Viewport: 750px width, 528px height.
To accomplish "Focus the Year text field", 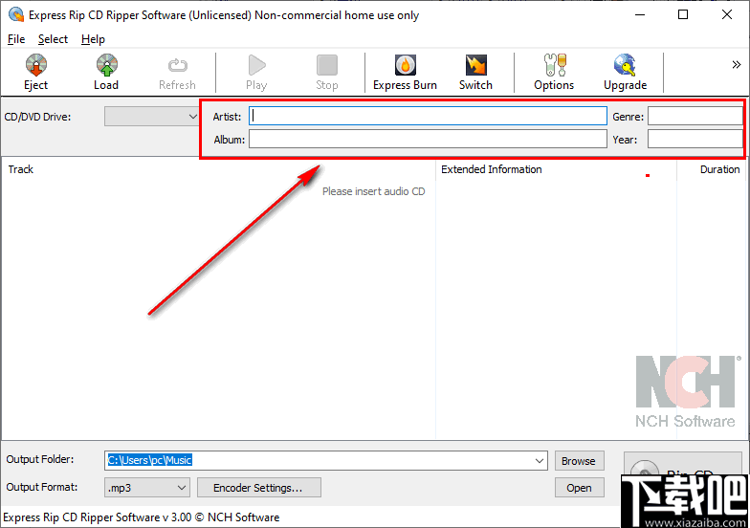I will (x=695, y=140).
